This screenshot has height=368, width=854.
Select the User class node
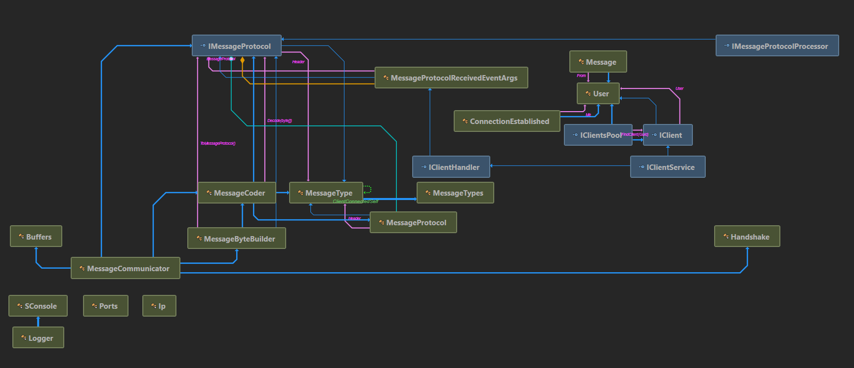tap(598, 93)
